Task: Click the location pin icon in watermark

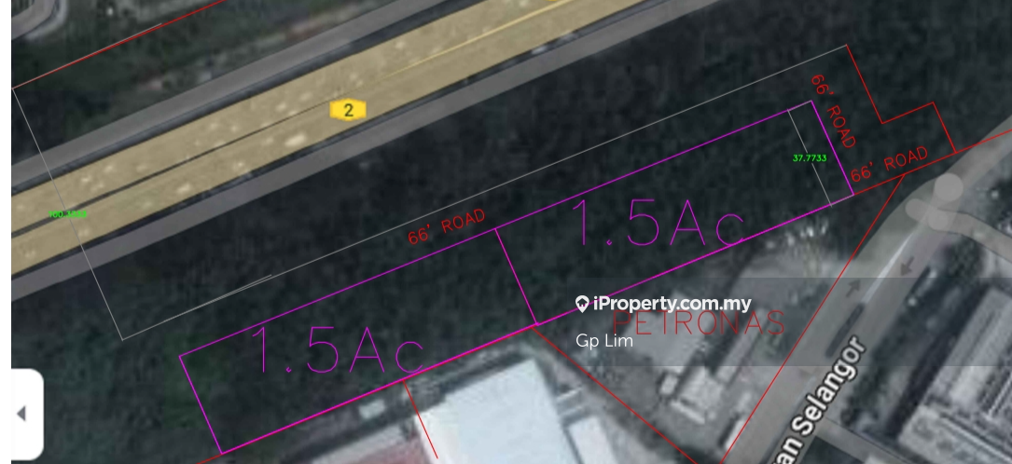Action: [582, 304]
